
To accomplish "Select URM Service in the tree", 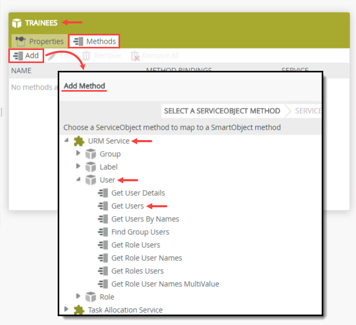I will [x=109, y=141].
